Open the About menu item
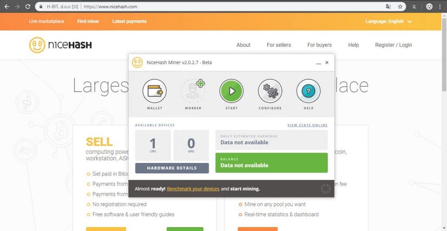 [244, 45]
